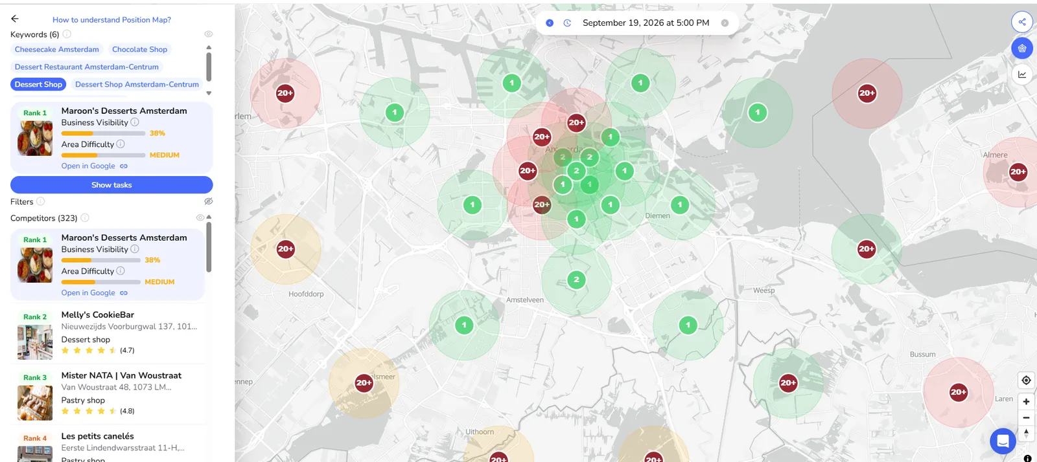This screenshot has height=462, width=1037.
Task: Click the 20+ marker near Almere
Action: 1018,171
